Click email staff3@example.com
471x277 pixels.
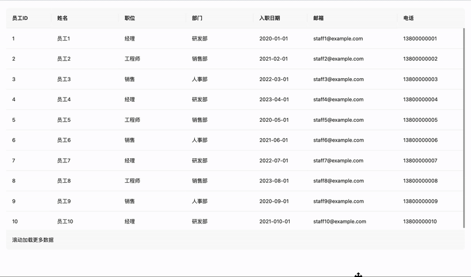click(x=338, y=79)
